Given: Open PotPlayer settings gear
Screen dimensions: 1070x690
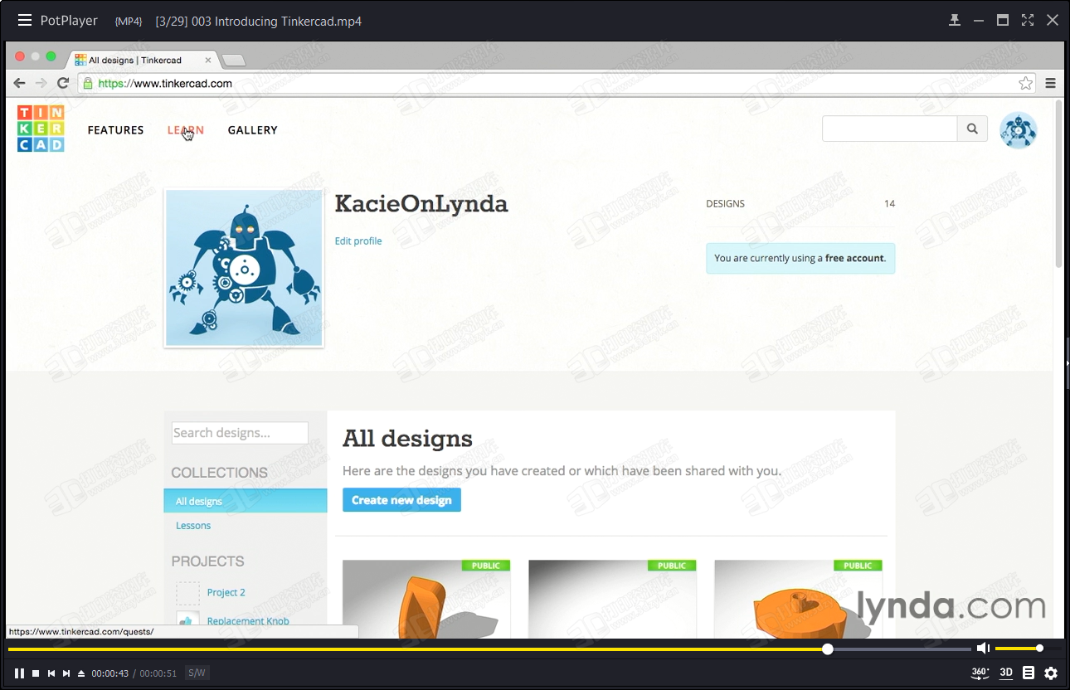Looking at the screenshot, I should (x=1051, y=673).
